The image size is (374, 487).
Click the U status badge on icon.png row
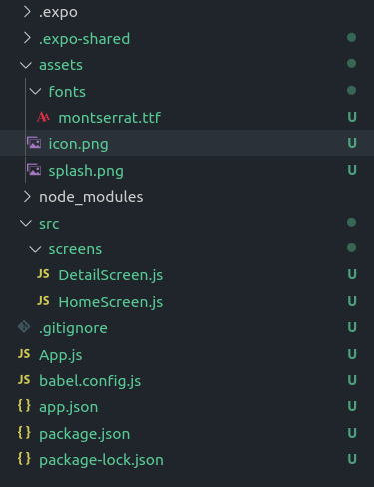tap(352, 143)
